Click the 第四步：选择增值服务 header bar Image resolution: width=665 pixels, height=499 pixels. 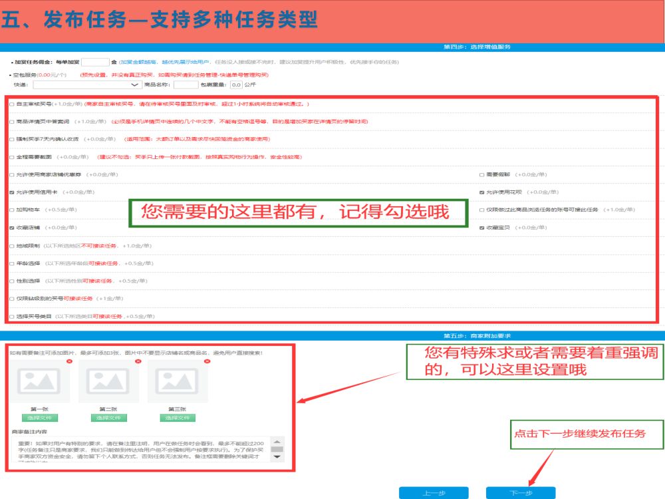click(332, 47)
